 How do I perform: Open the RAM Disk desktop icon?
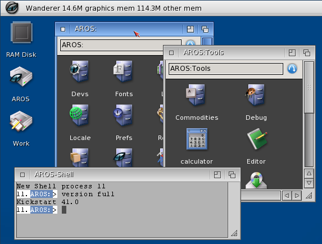(x=21, y=33)
